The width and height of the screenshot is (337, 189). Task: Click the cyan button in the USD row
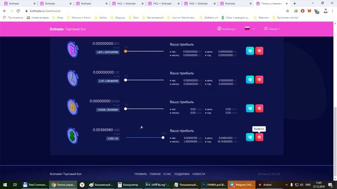[250, 137]
